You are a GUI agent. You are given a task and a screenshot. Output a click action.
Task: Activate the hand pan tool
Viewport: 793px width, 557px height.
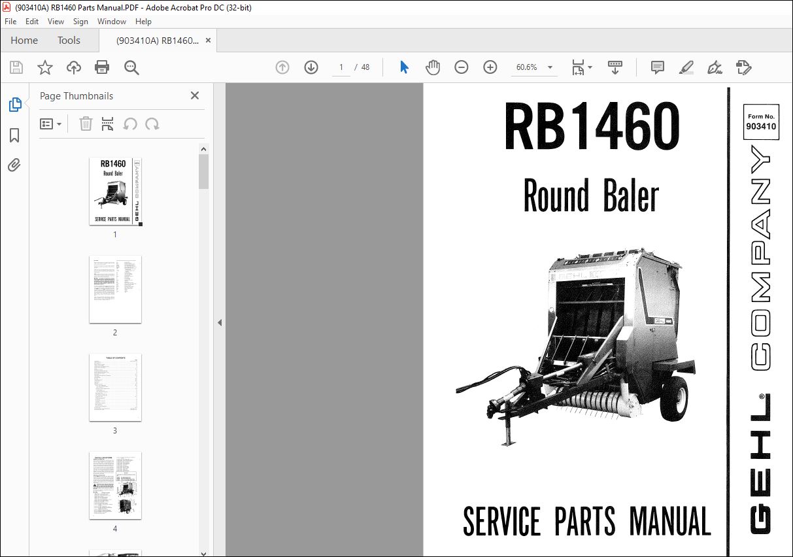pos(433,67)
